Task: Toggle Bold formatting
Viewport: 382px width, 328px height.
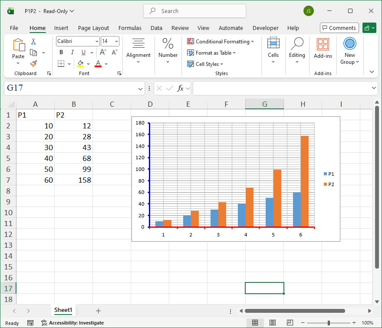Action: (61, 52)
